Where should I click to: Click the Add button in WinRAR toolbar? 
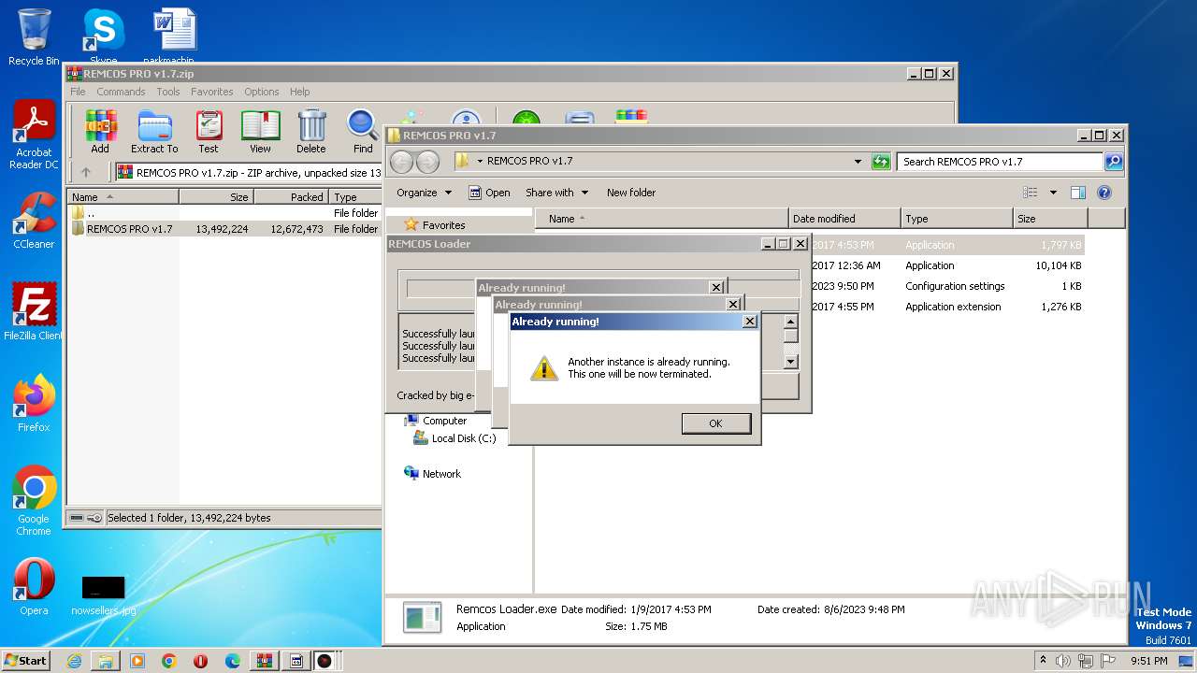point(100,132)
